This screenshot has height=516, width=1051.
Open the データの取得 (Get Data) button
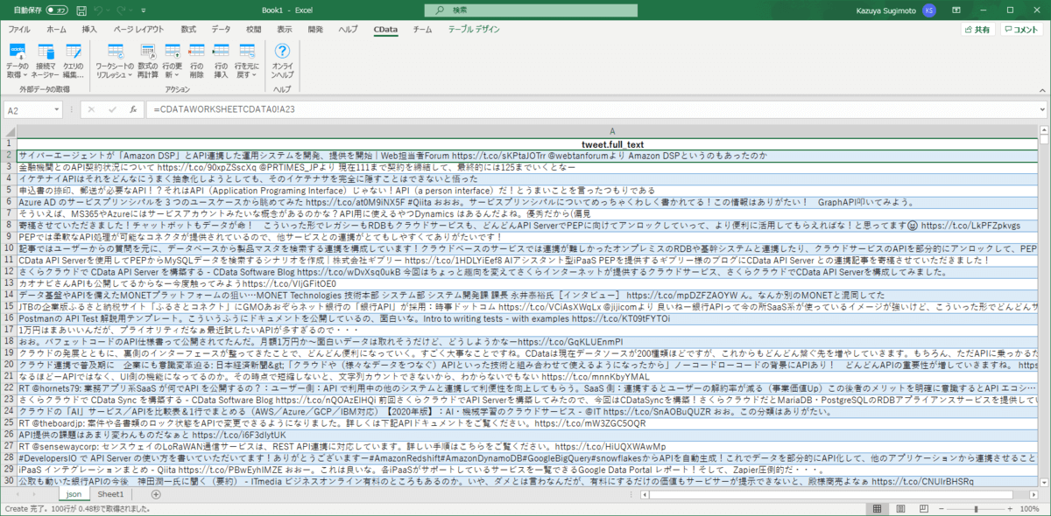17,59
